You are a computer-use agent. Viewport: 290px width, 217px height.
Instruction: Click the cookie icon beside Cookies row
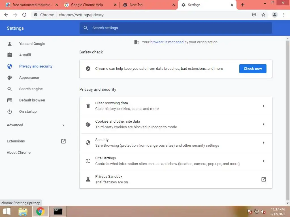88,124
